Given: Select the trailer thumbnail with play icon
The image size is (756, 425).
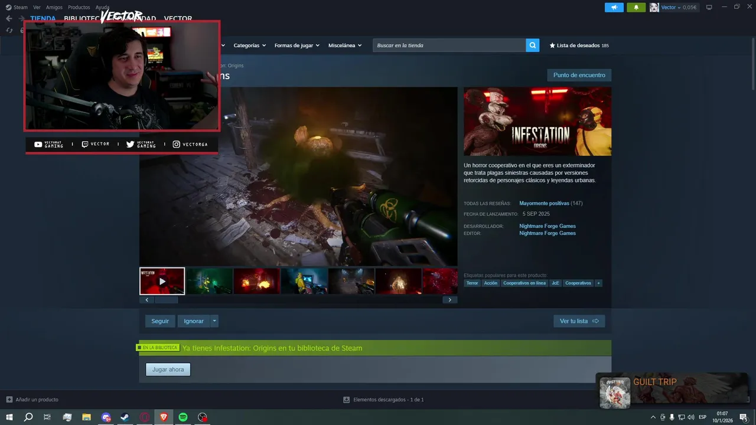Looking at the screenshot, I should coord(162,281).
